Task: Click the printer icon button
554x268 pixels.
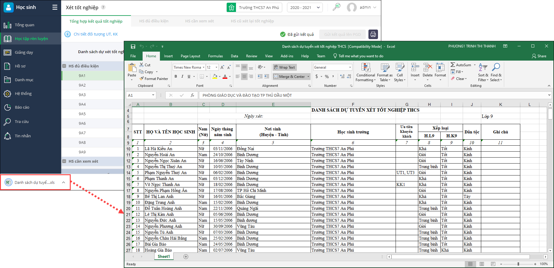Action: coord(373,34)
